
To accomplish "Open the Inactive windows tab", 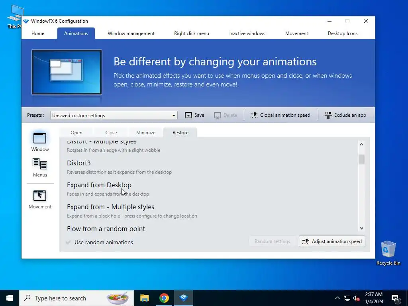I will coord(247,33).
